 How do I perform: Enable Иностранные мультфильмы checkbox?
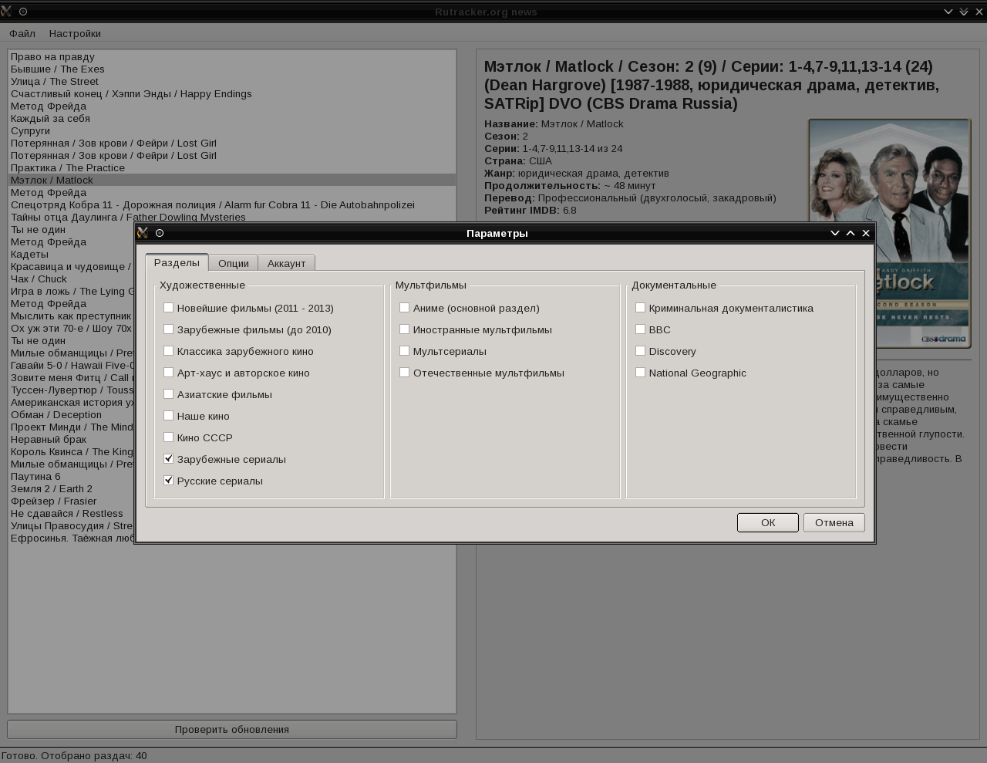pyautogui.click(x=404, y=329)
